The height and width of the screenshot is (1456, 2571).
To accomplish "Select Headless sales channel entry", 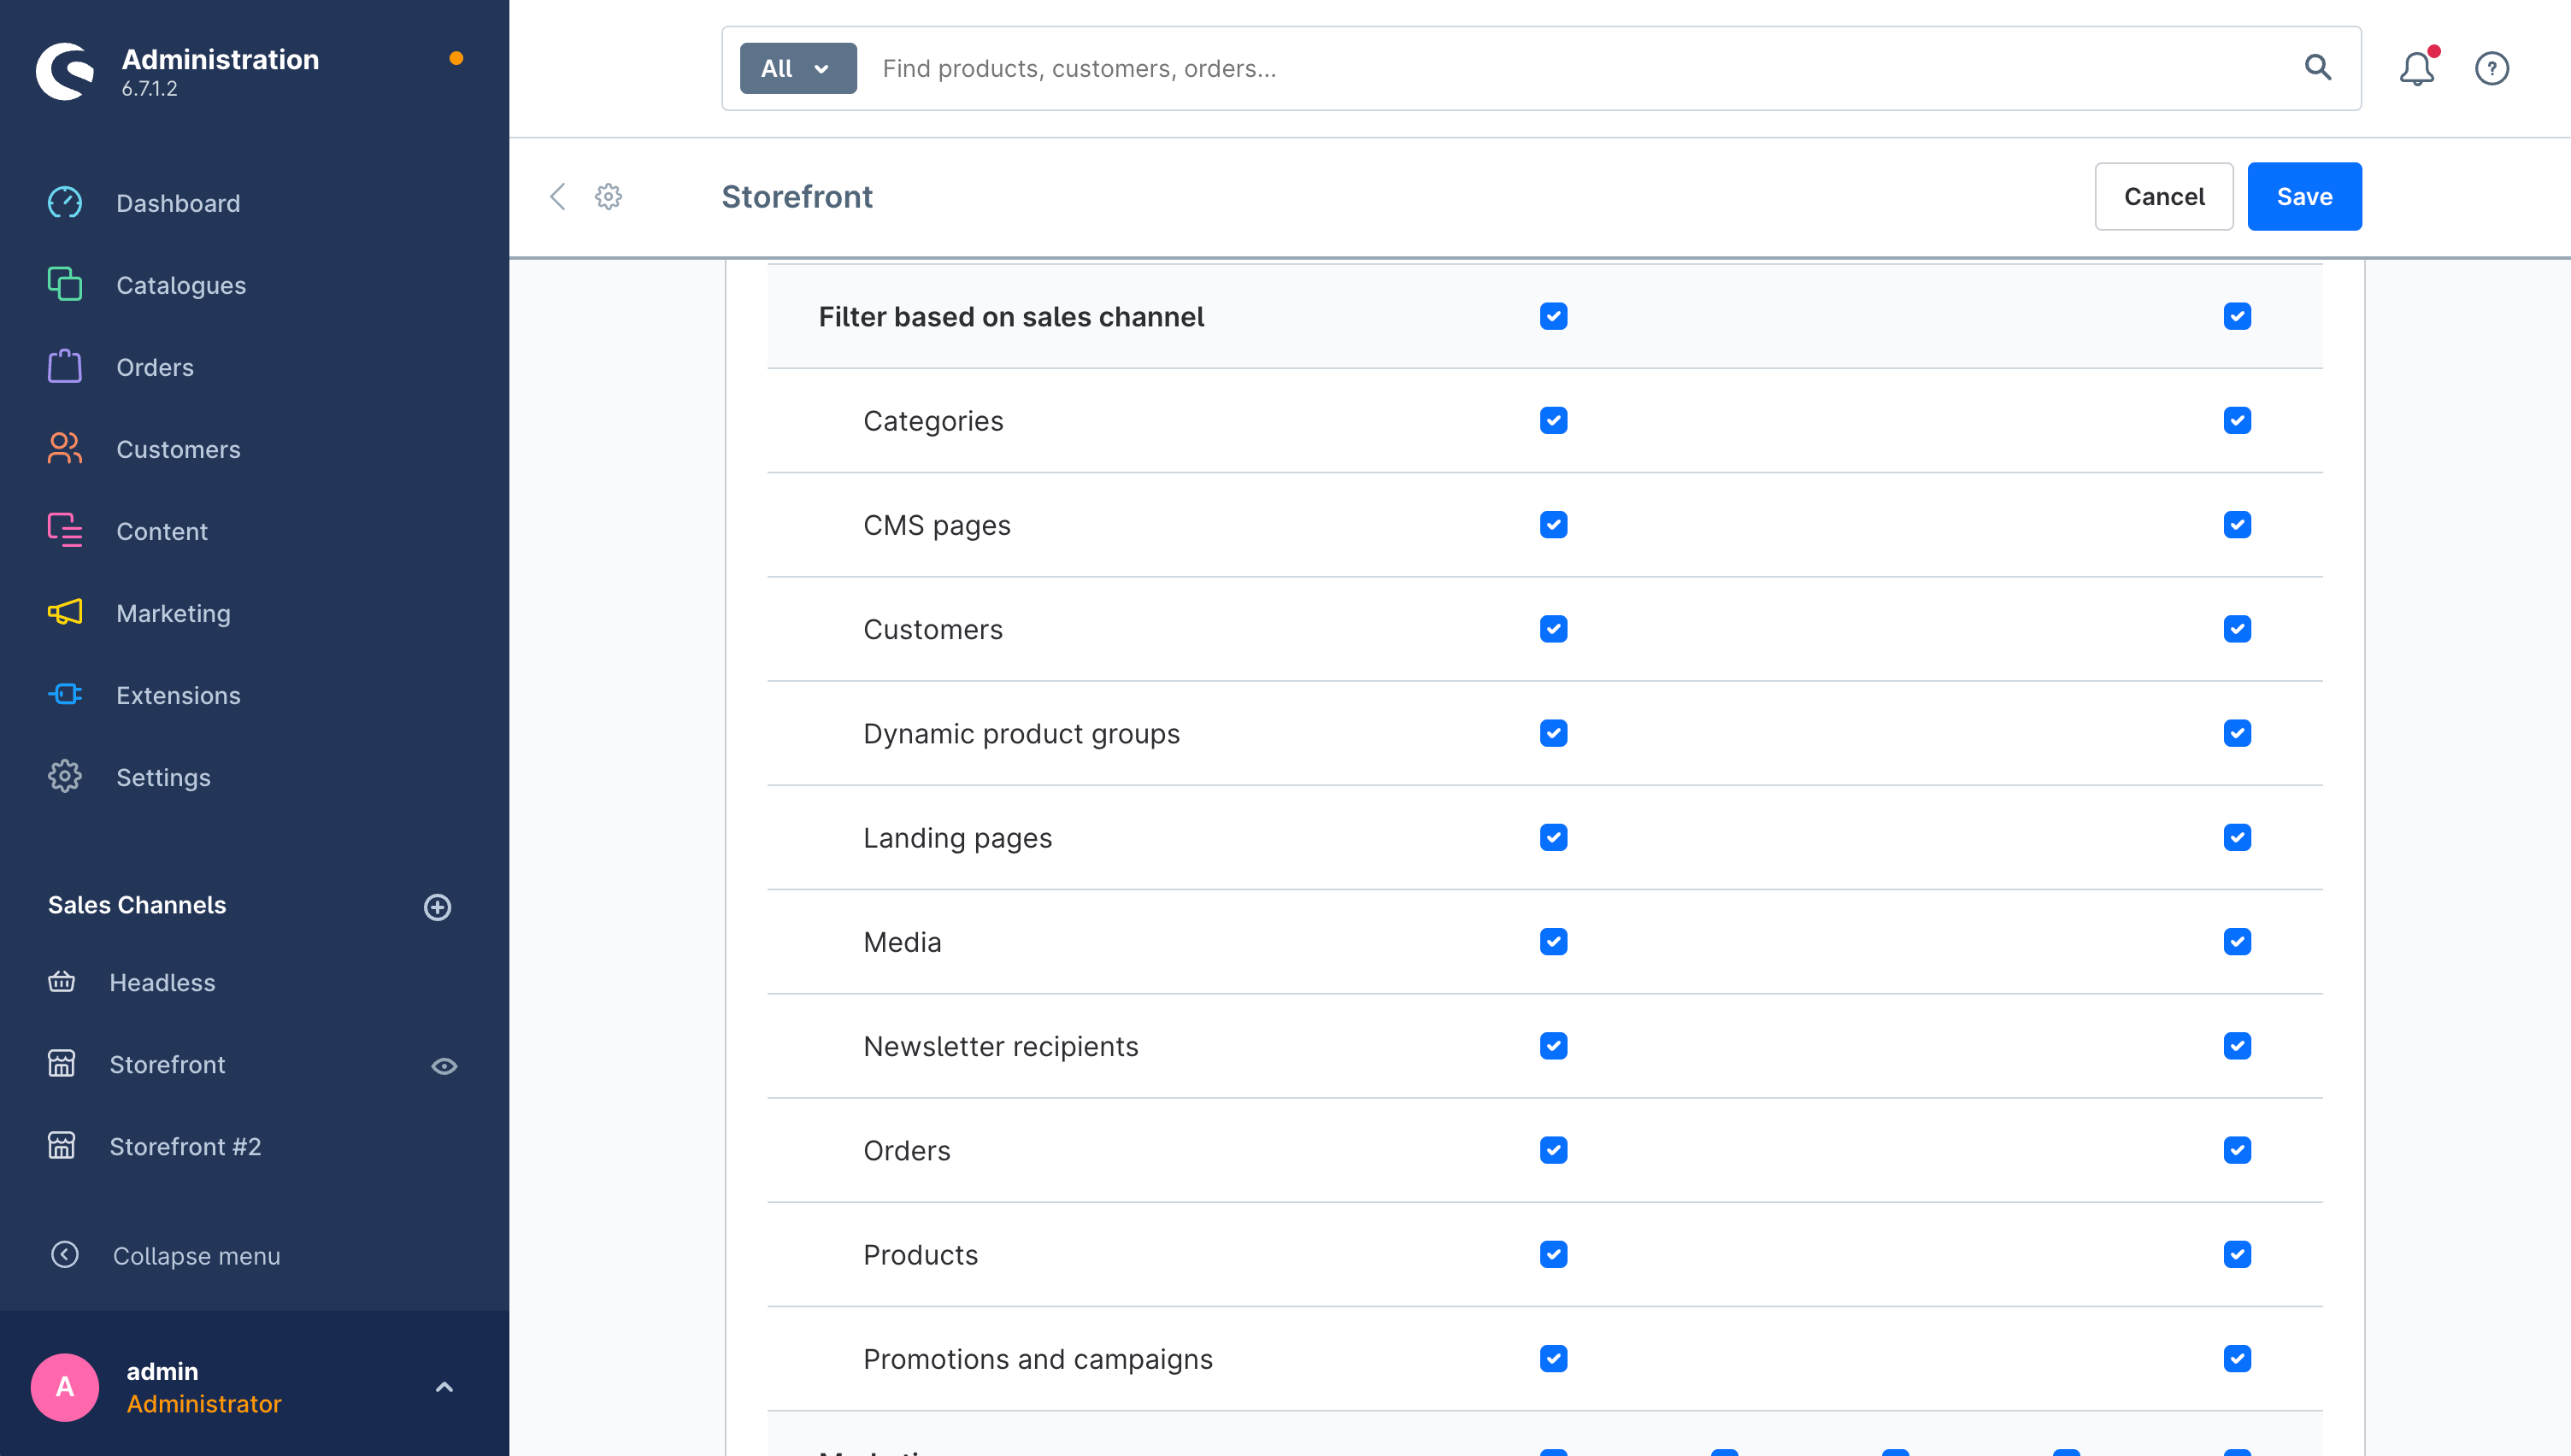I will pyautogui.click(x=161, y=982).
